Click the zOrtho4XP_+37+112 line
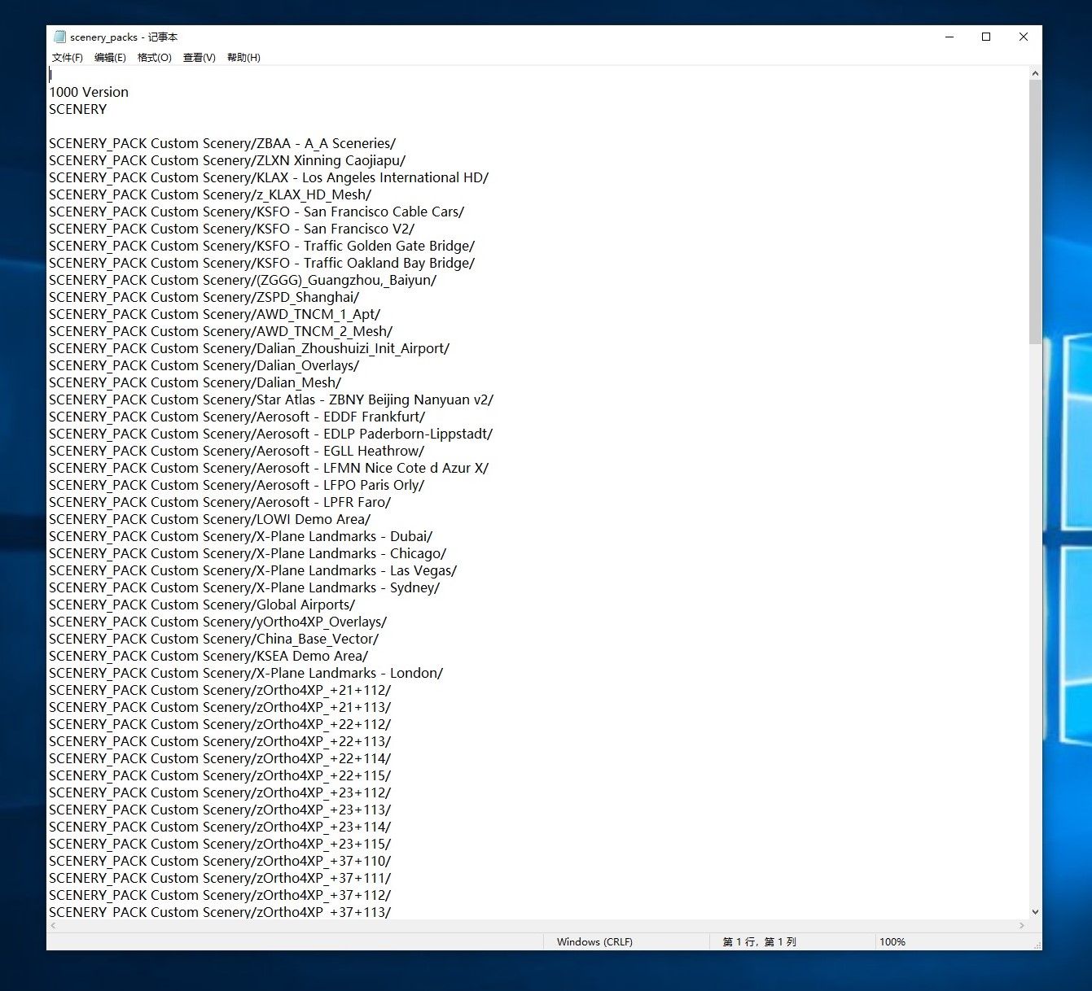 [x=220, y=895]
